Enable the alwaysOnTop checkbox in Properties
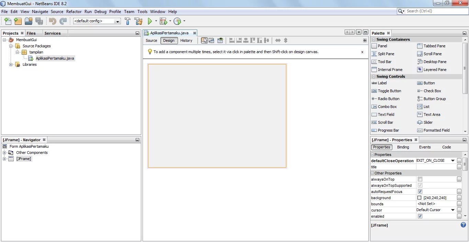The height and width of the screenshot is (242, 469). [420, 179]
